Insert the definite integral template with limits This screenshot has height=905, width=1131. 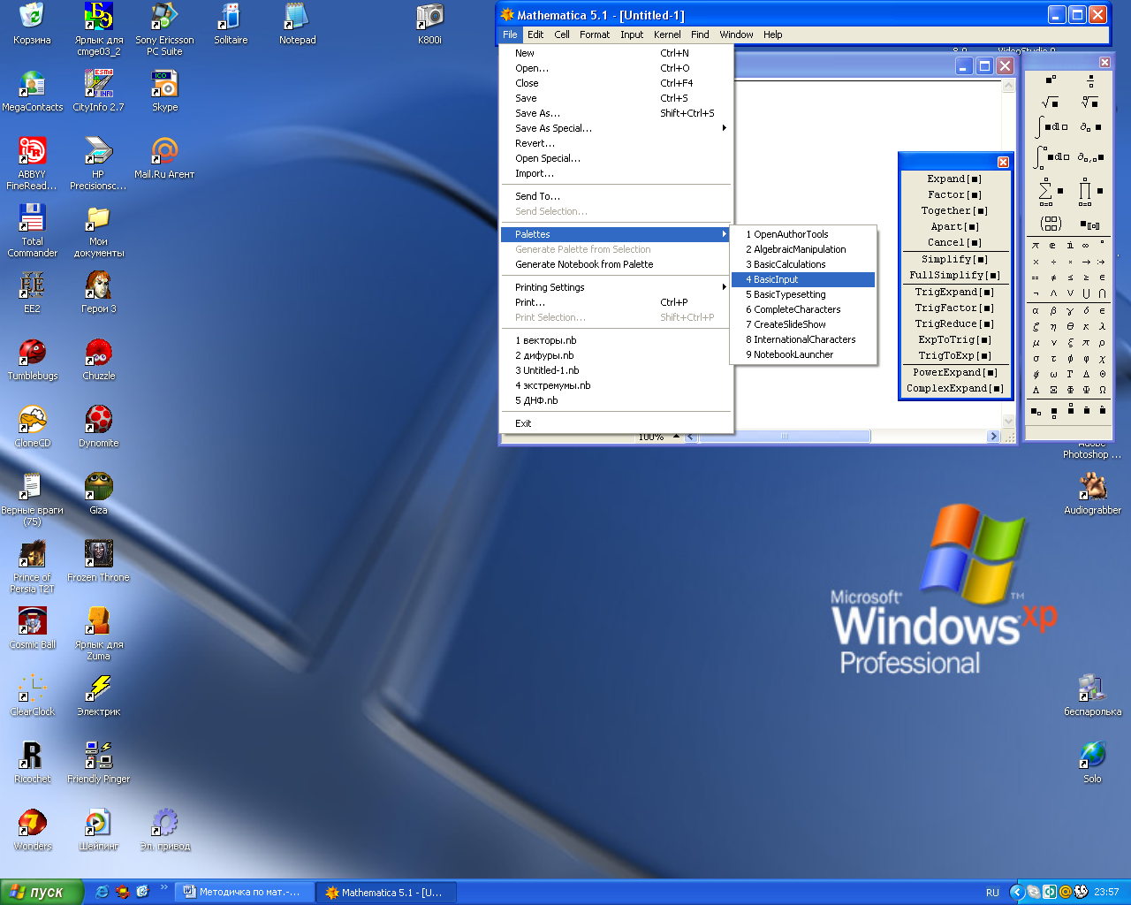pos(1052,157)
